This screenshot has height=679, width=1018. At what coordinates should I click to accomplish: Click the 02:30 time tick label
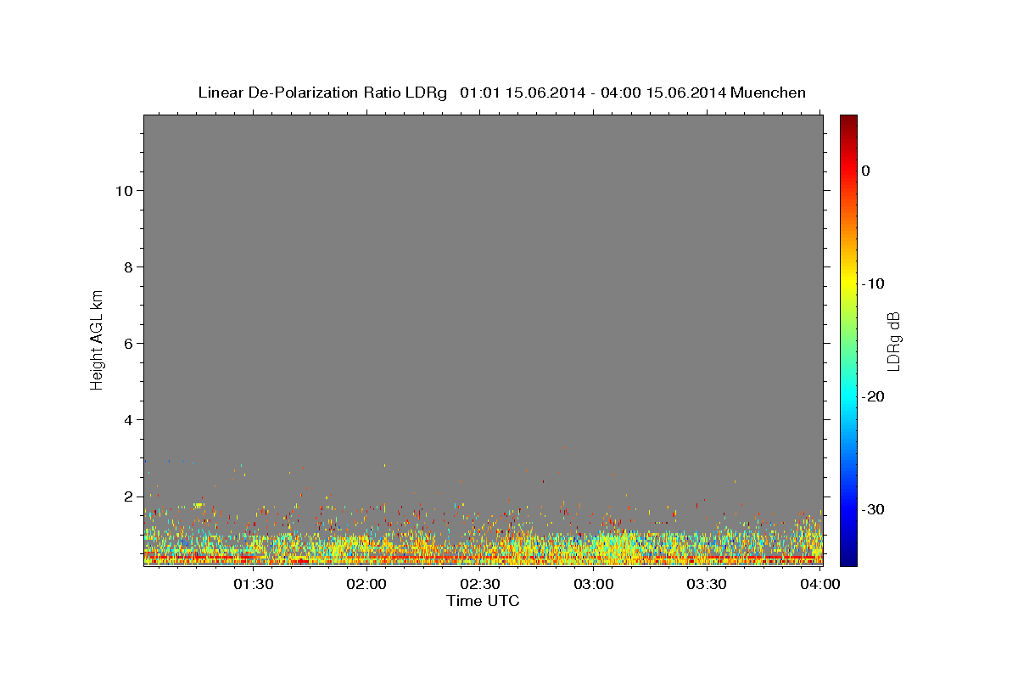pos(480,584)
